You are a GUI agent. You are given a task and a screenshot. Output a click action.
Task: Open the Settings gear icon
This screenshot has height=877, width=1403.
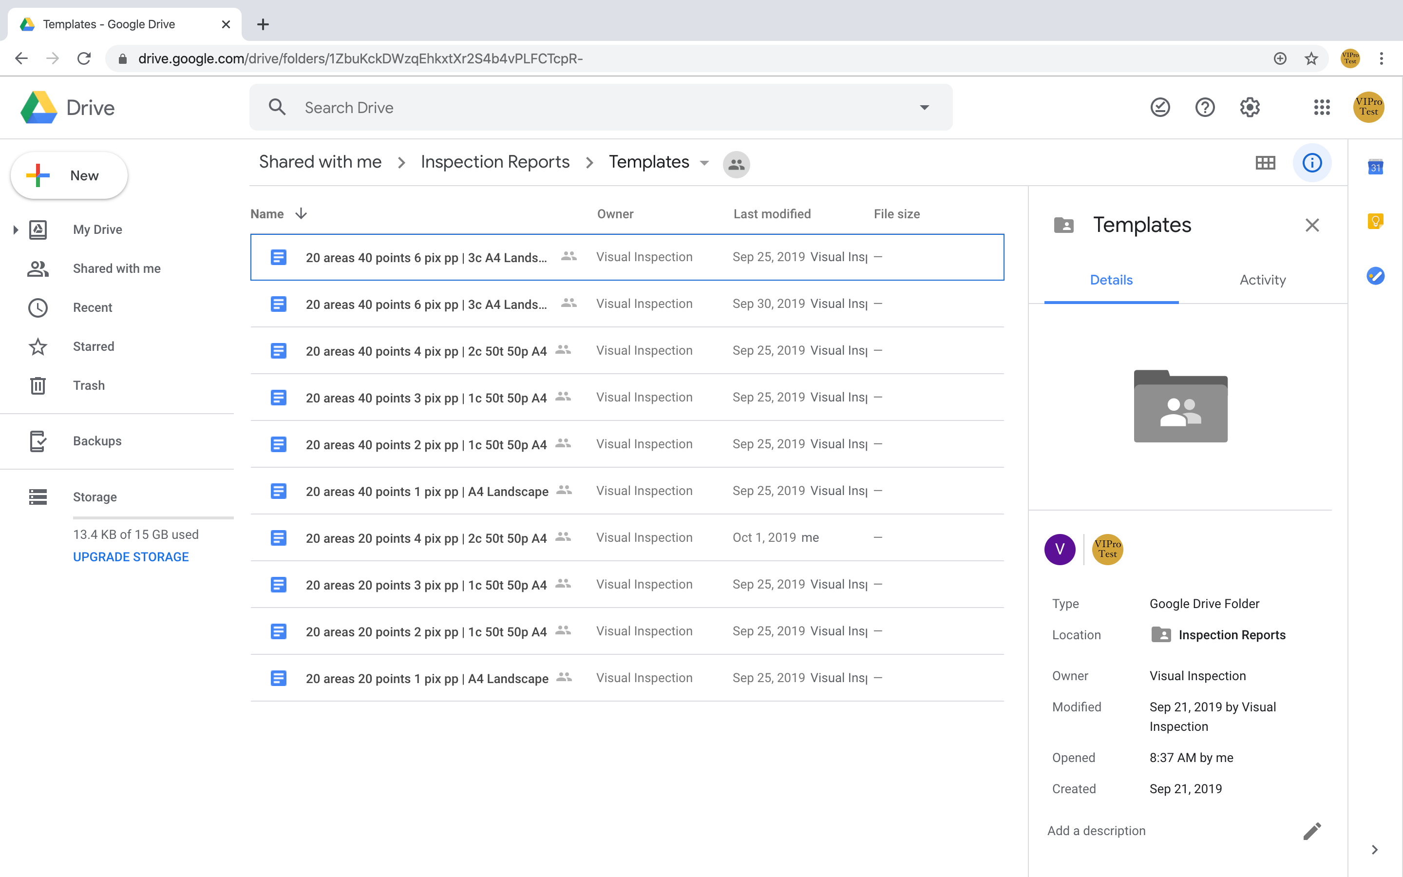coord(1250,107)
